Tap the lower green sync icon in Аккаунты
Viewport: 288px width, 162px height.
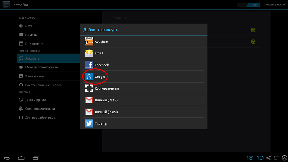pos(253,42)
